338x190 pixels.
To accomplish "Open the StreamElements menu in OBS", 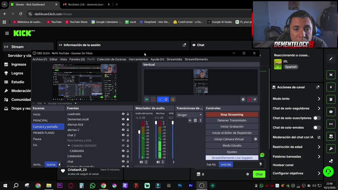I will [196, 59].
